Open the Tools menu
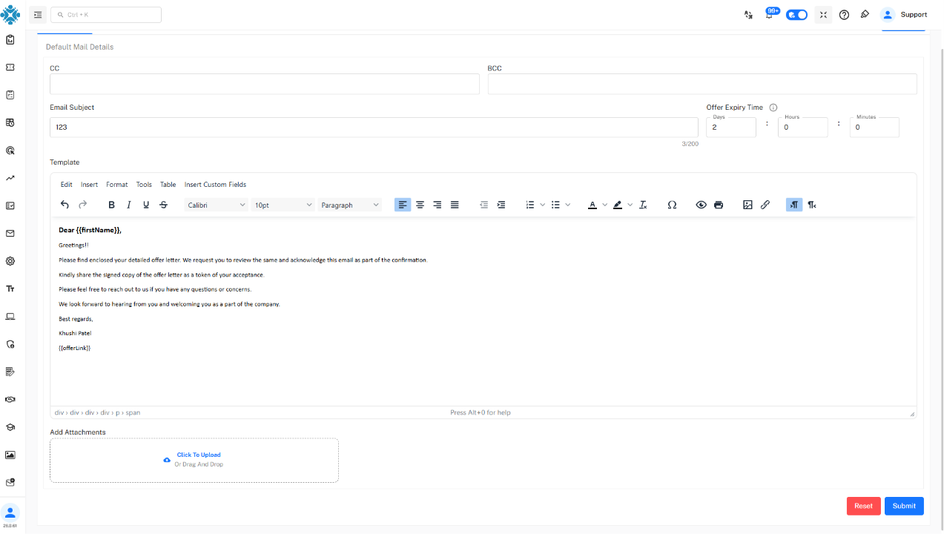The width and height of the screenshot is (944, 534). coord(144,185)
